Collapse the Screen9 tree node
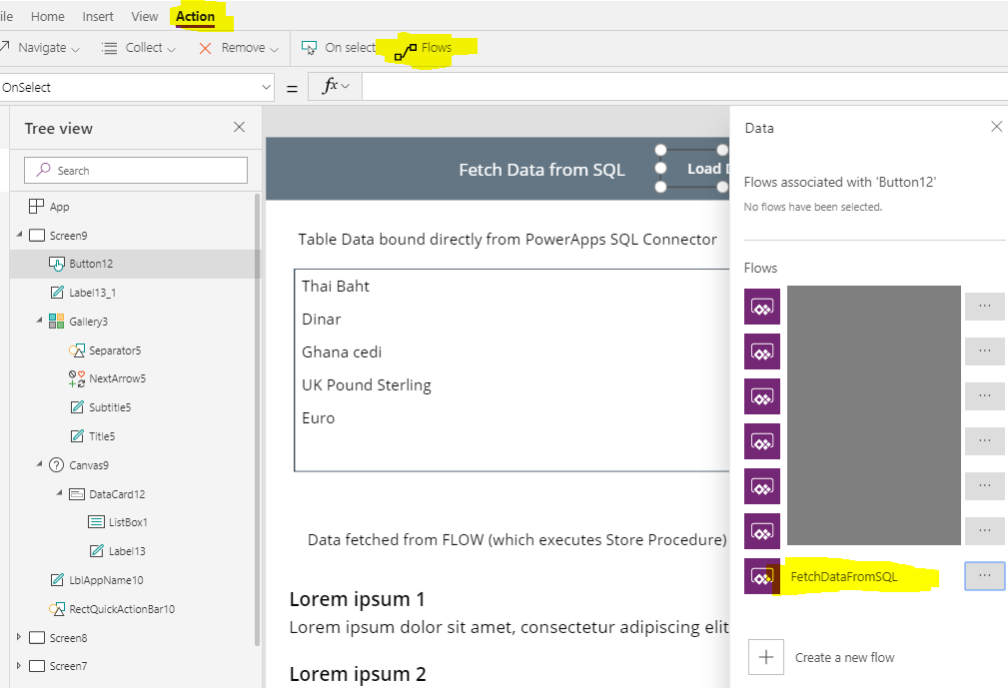 click(x=19, y=234)
